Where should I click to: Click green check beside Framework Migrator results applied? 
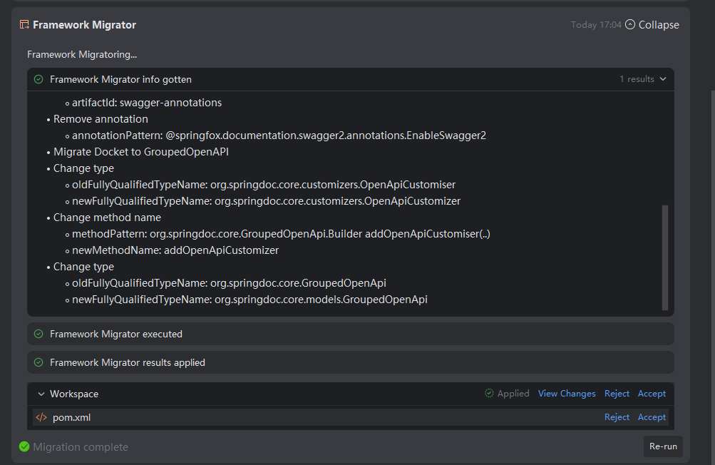(x=38, y=362)
